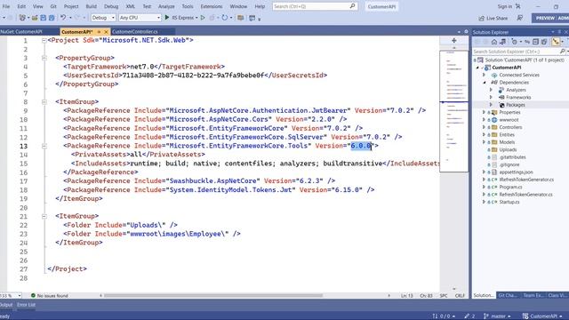
Task: Open the Error List tab
Action: (x=26, y=305)
